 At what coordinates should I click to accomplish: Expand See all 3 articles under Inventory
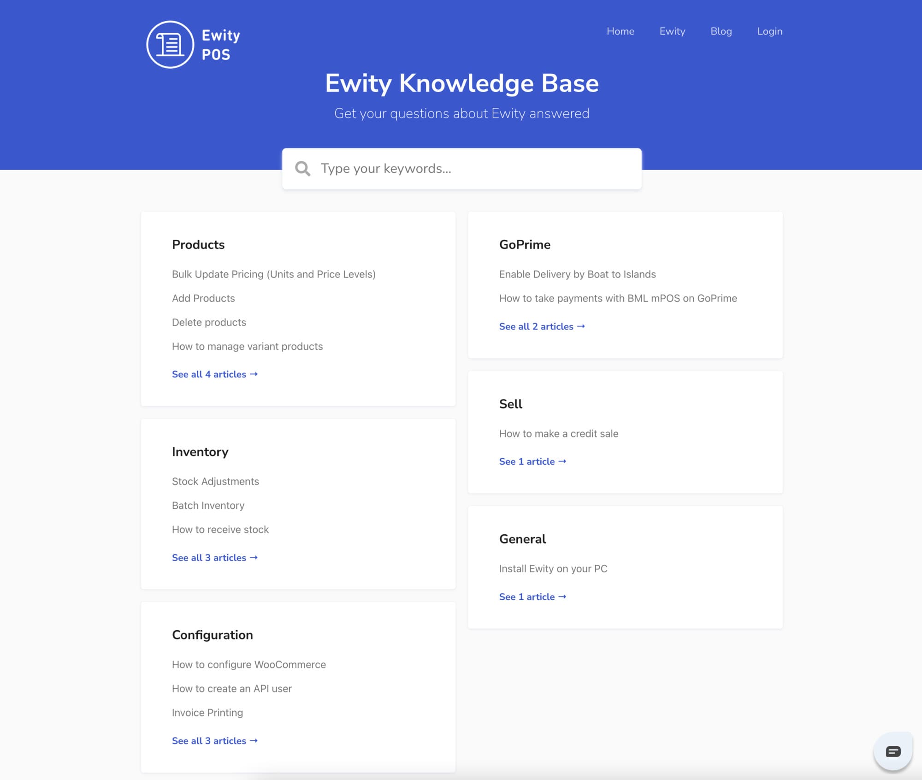214,558
